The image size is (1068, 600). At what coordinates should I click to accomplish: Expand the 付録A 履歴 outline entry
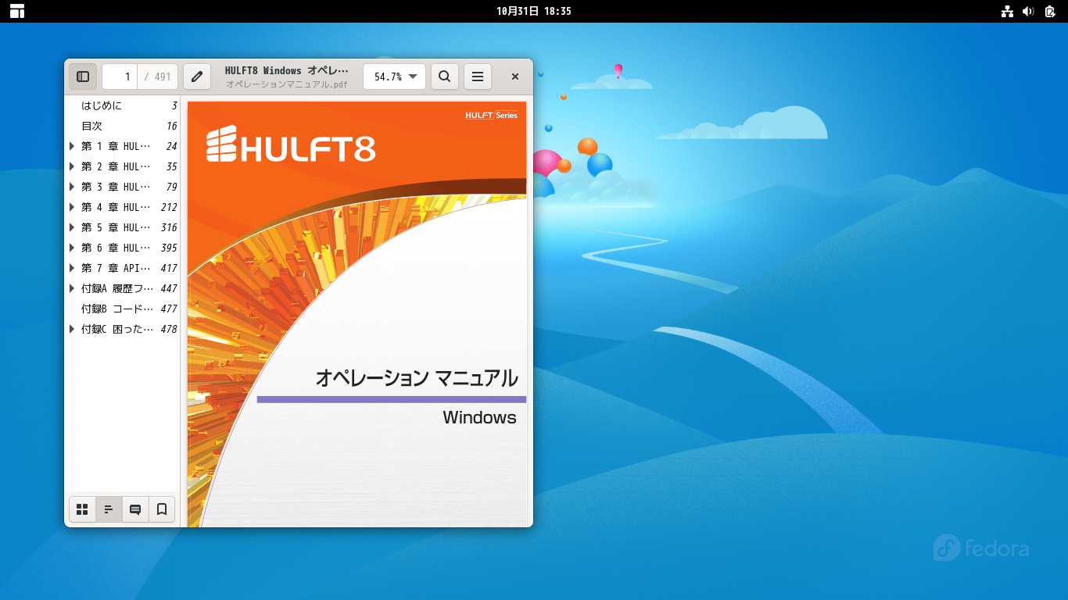[72, 288]
